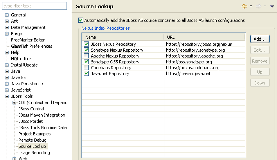Open the back history dropdown arrow
The height and width of the screenshot is (160, 277).
[251, 6]
